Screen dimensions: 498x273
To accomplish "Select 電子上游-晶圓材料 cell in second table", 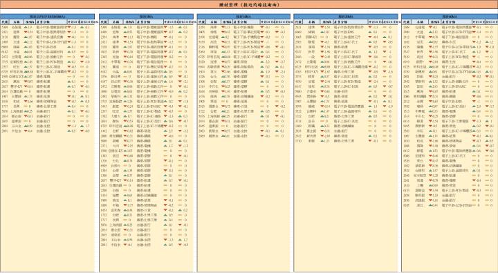I will (150, 72).
